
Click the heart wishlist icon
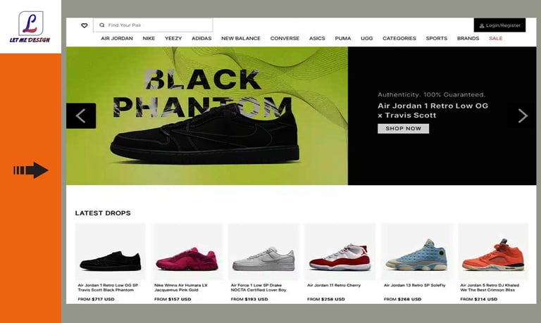[85, 25]
